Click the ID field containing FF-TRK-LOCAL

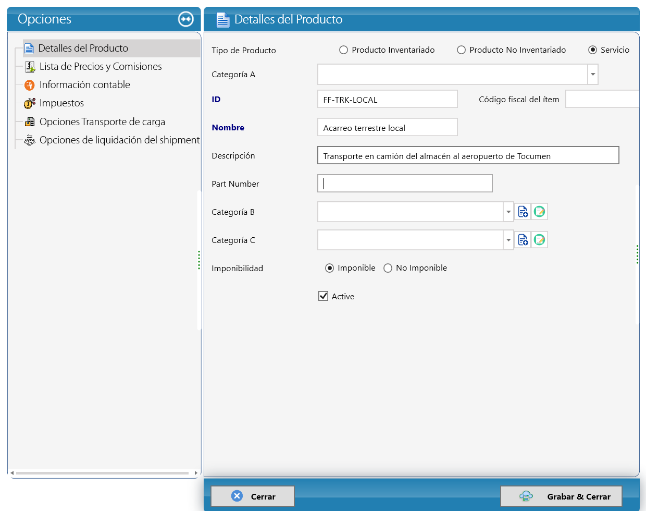tap(388, 99)
